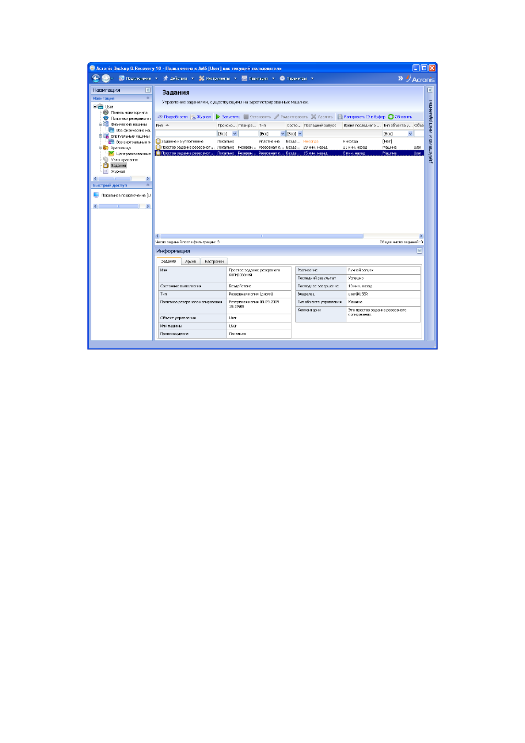The height and width of the screenshot is (743, 525).
Task: Collapse the Информация panel
Action: (419, 250)
